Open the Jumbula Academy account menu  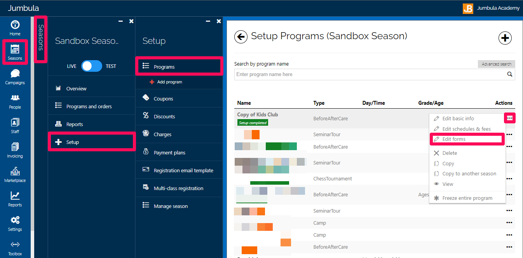pyautogui.click(x=491, y=8)
